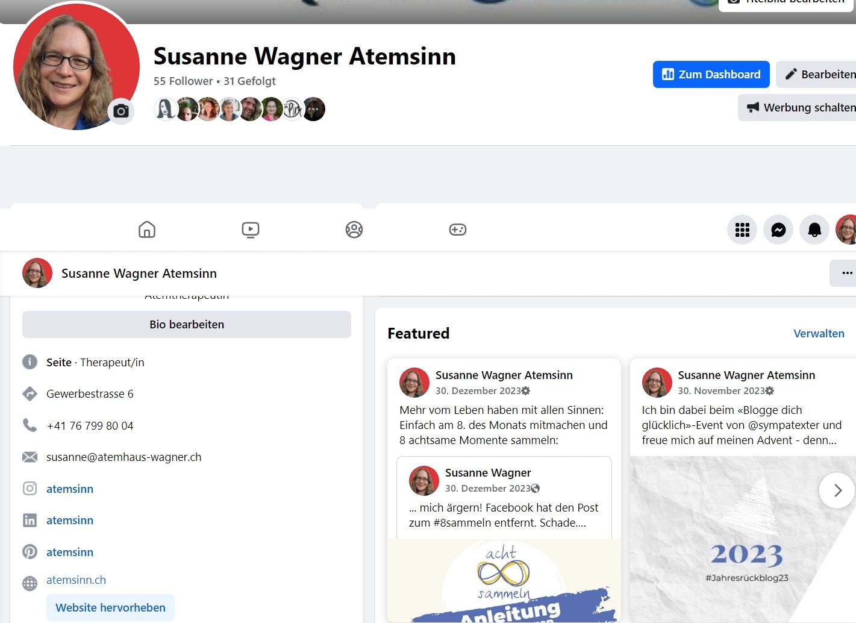The image size is (856, 623).
Task: Open the grid menu icon
Action: [742, 230]
